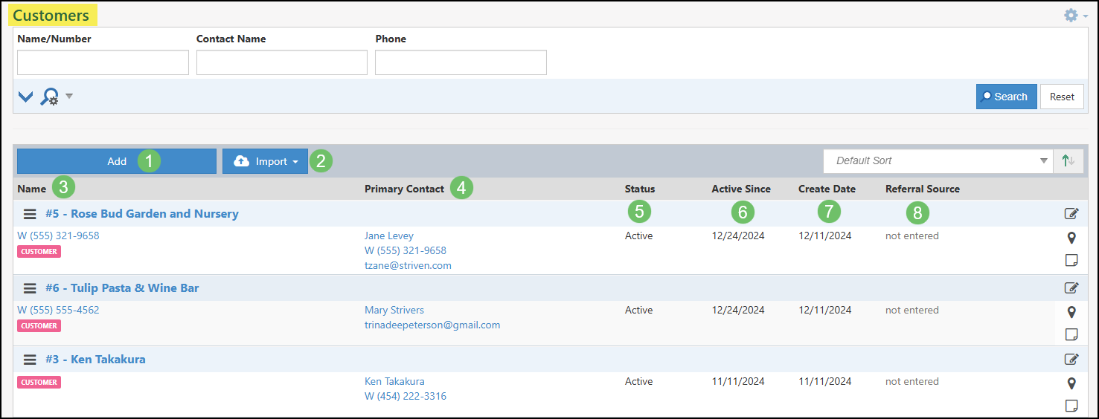Viewport: 1099px width, 419px height.
Task: Click into the Name/Number search field
Action: (103, 62)
